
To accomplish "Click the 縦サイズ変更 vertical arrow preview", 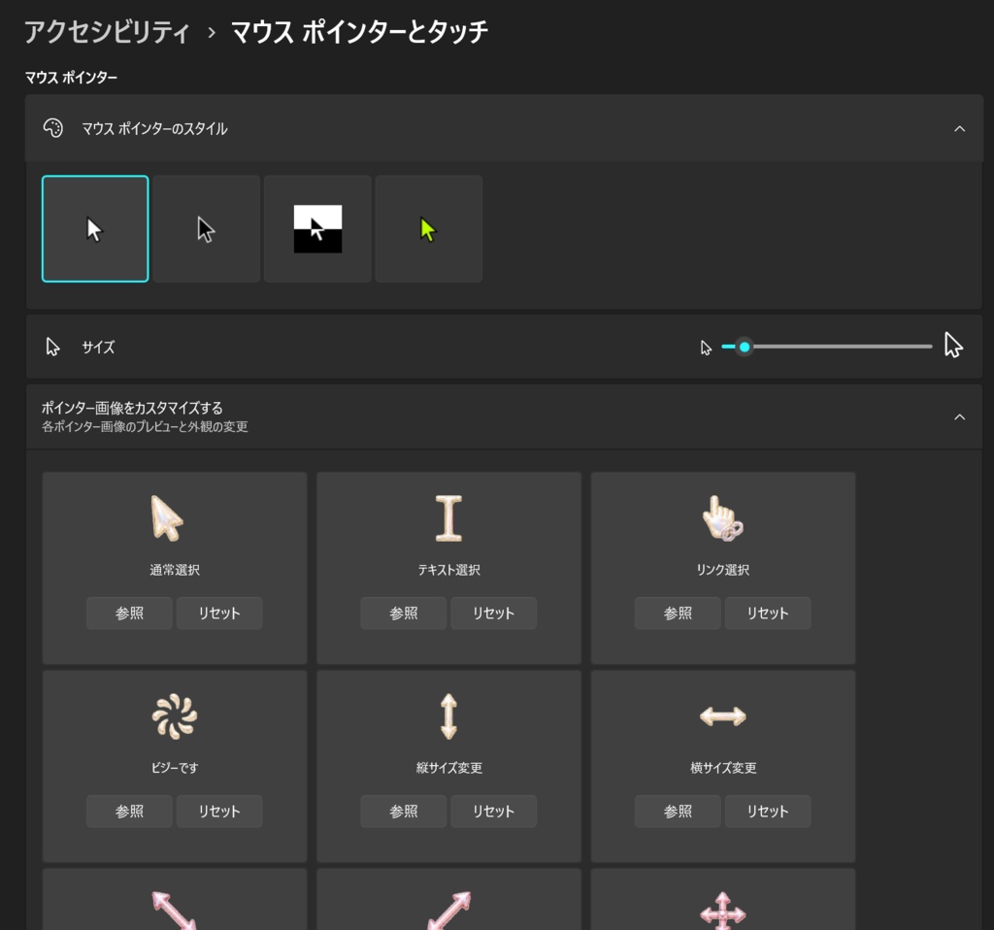I will (448, 716).
